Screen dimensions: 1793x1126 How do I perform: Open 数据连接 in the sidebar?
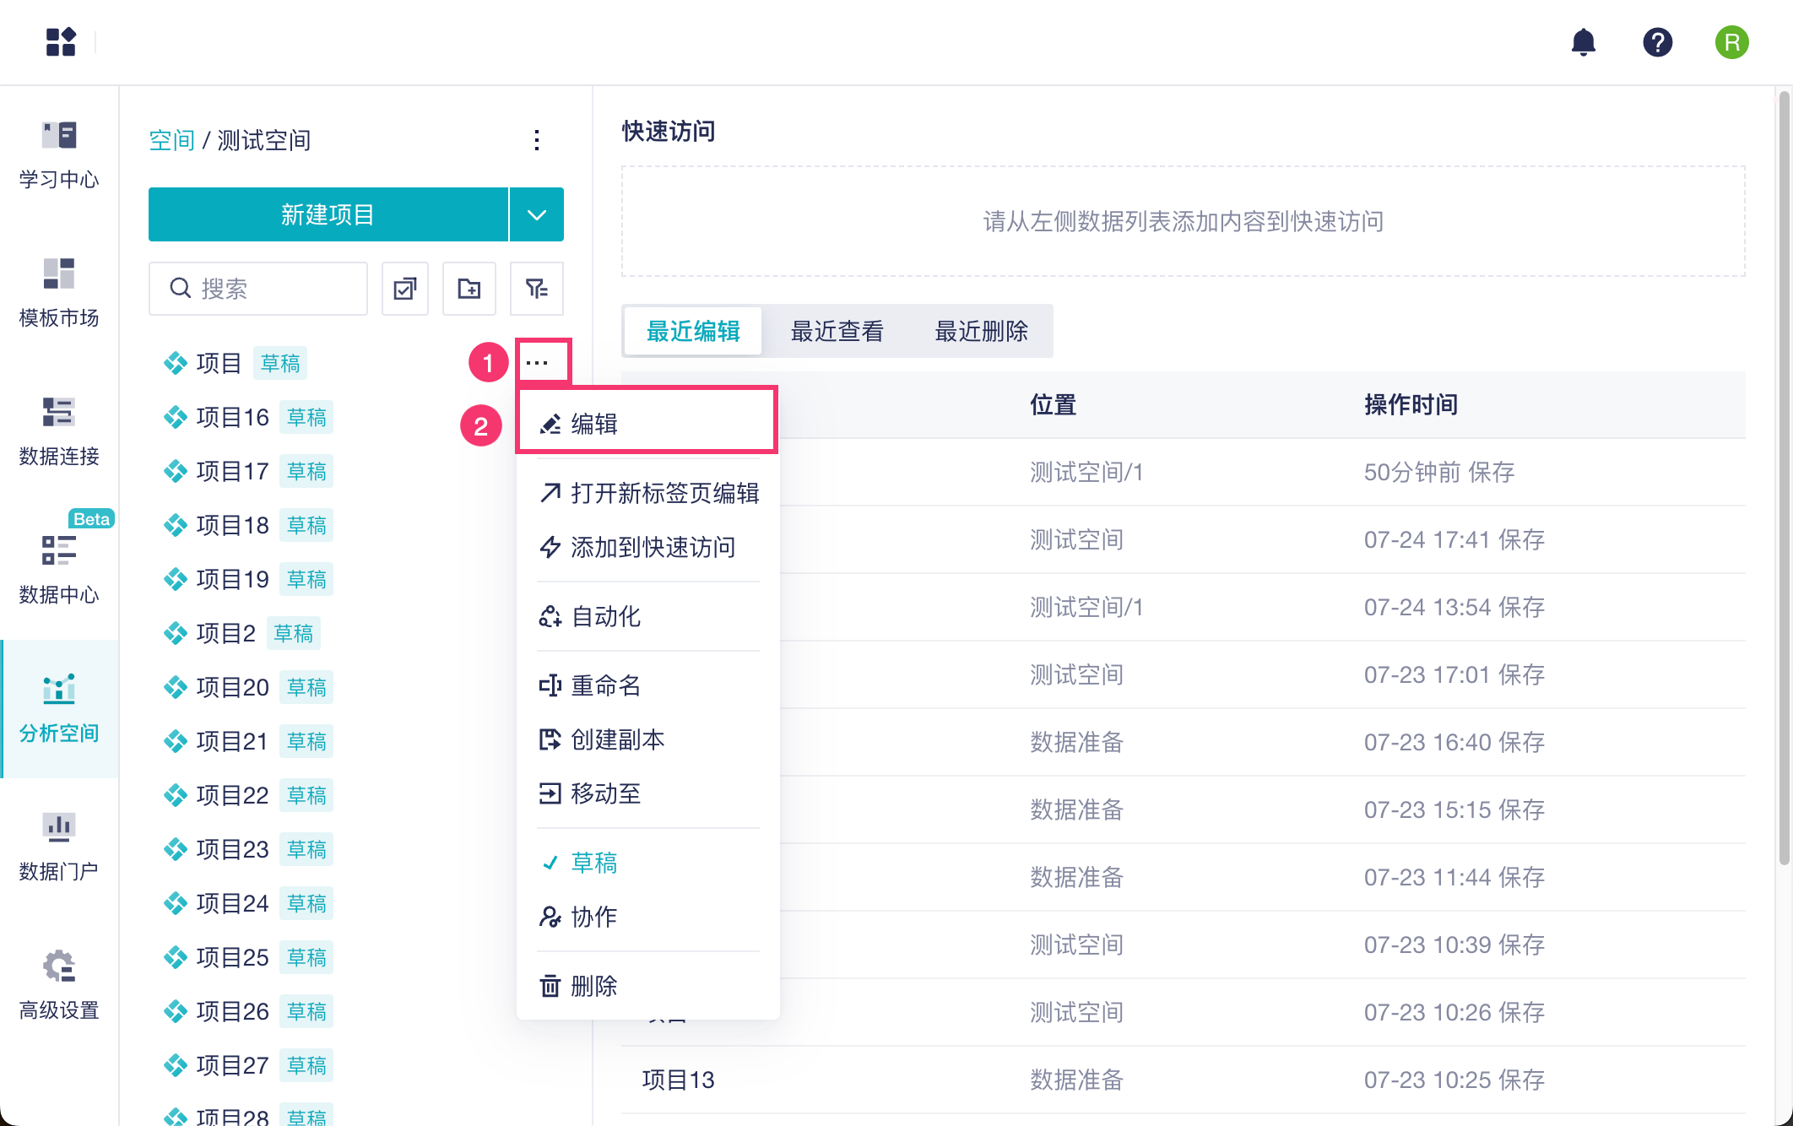59,430
